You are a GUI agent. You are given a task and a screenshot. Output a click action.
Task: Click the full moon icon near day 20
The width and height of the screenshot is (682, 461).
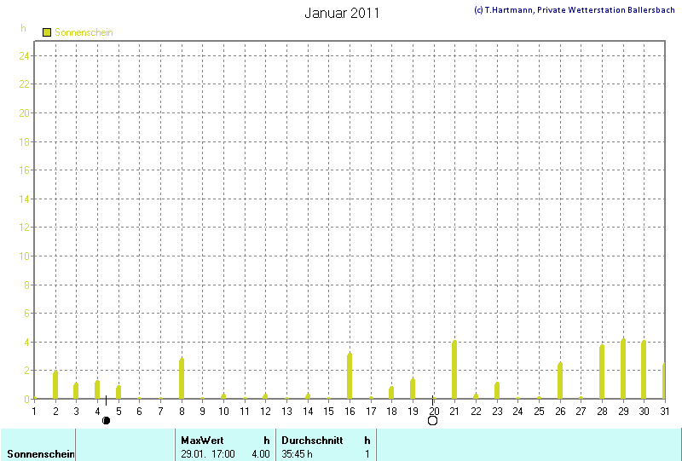[x=432, y=420]
